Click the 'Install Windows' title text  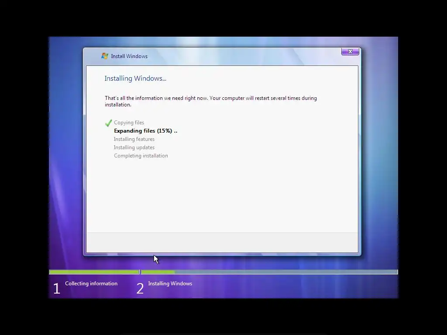[x=129, y=56]
